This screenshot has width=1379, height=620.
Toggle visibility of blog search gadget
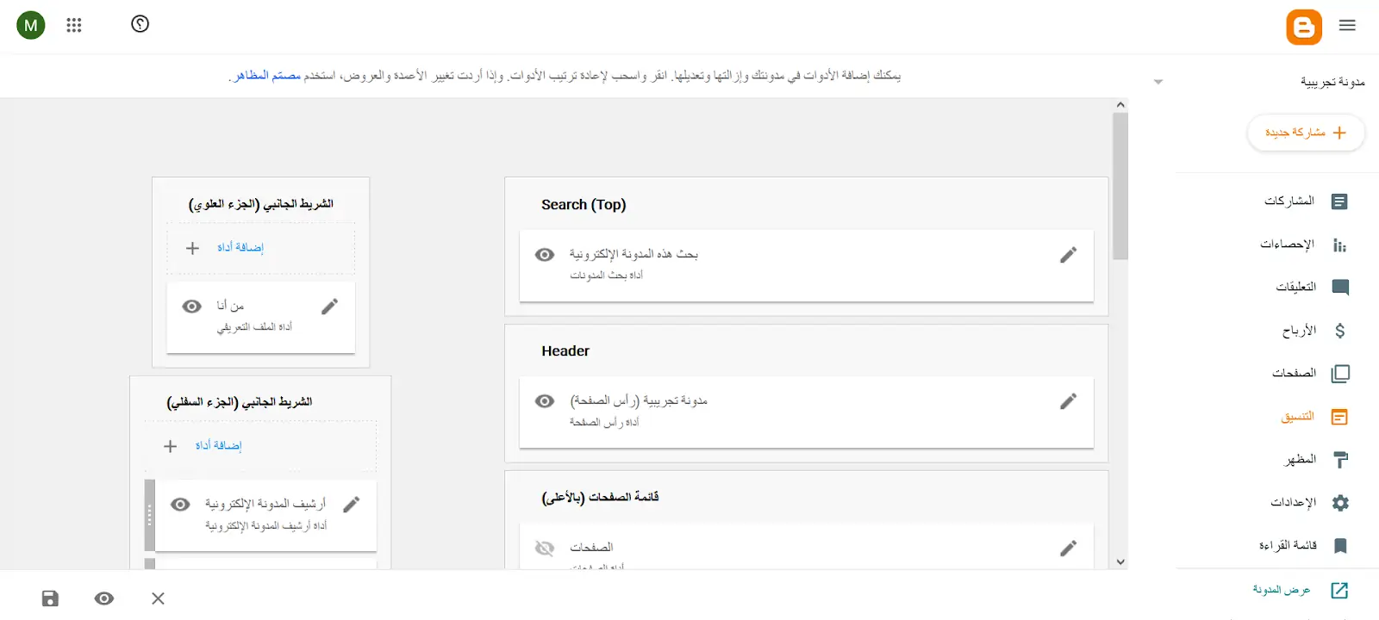[545, 255]
